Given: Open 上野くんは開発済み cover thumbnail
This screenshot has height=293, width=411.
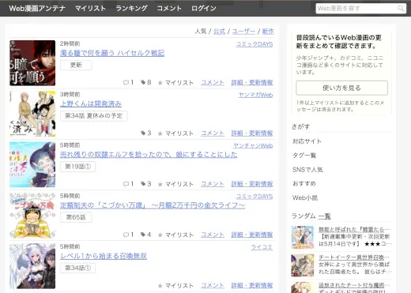Looking at the screenshot, I should 32,114.
